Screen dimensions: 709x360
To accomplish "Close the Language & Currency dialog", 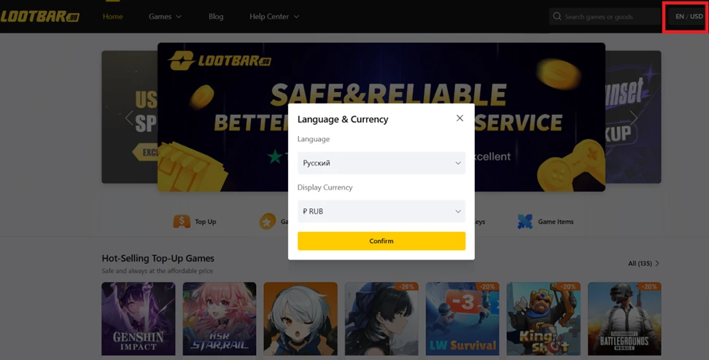I will [460, 118].
